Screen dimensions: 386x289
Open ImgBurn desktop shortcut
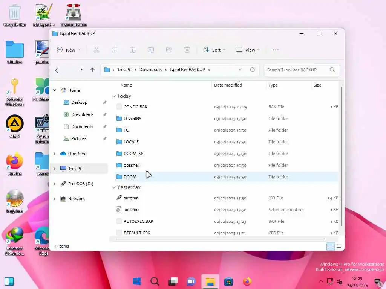coord(15,201)
